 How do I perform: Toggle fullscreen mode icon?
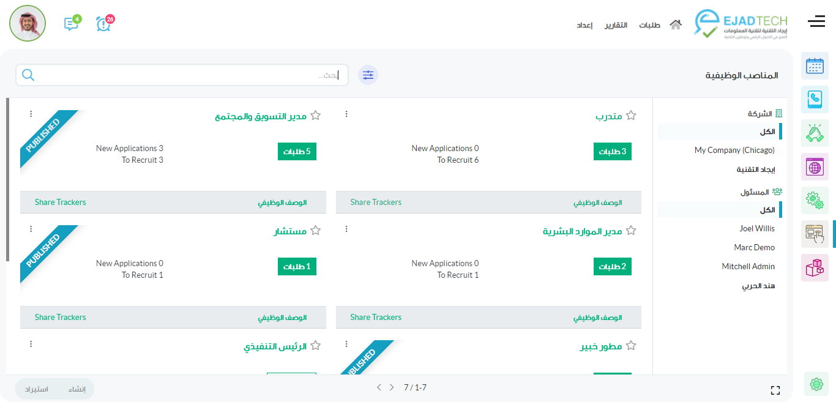[775, 390]
